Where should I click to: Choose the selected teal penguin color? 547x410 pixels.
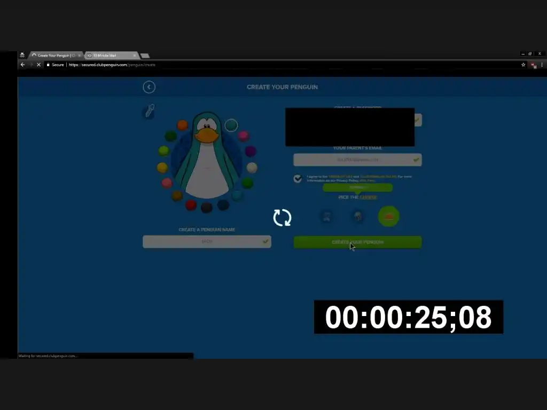click(x=231, y=125)
